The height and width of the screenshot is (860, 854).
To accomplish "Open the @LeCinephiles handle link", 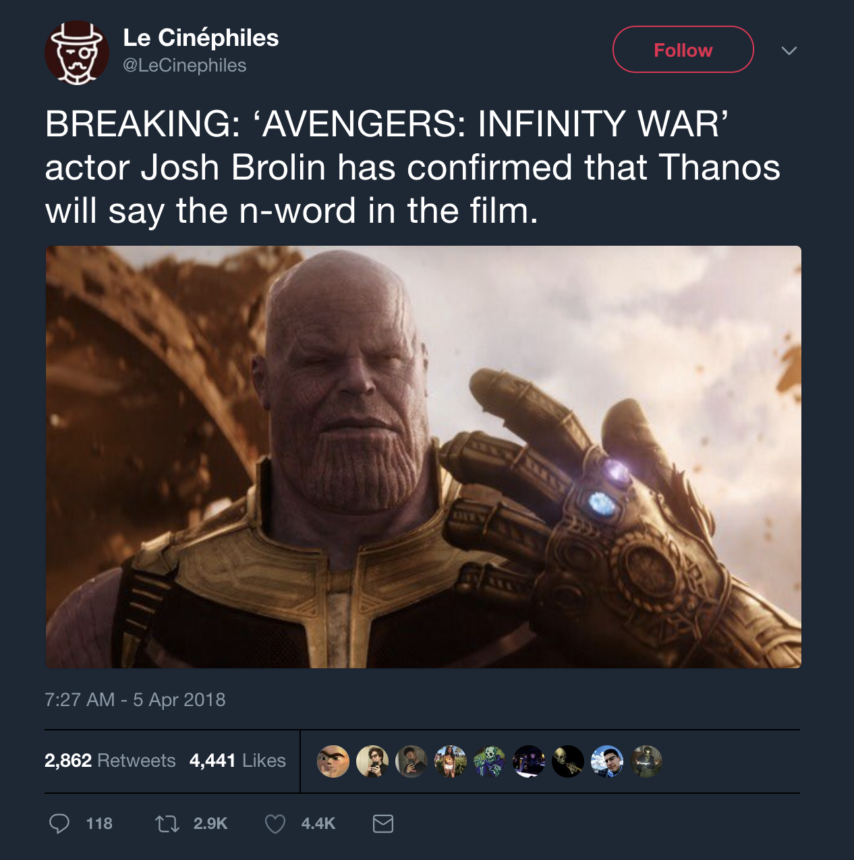I will click(184, 65).
